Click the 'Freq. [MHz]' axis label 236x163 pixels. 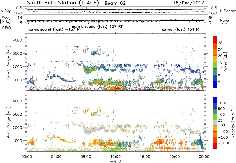point(6,20)
